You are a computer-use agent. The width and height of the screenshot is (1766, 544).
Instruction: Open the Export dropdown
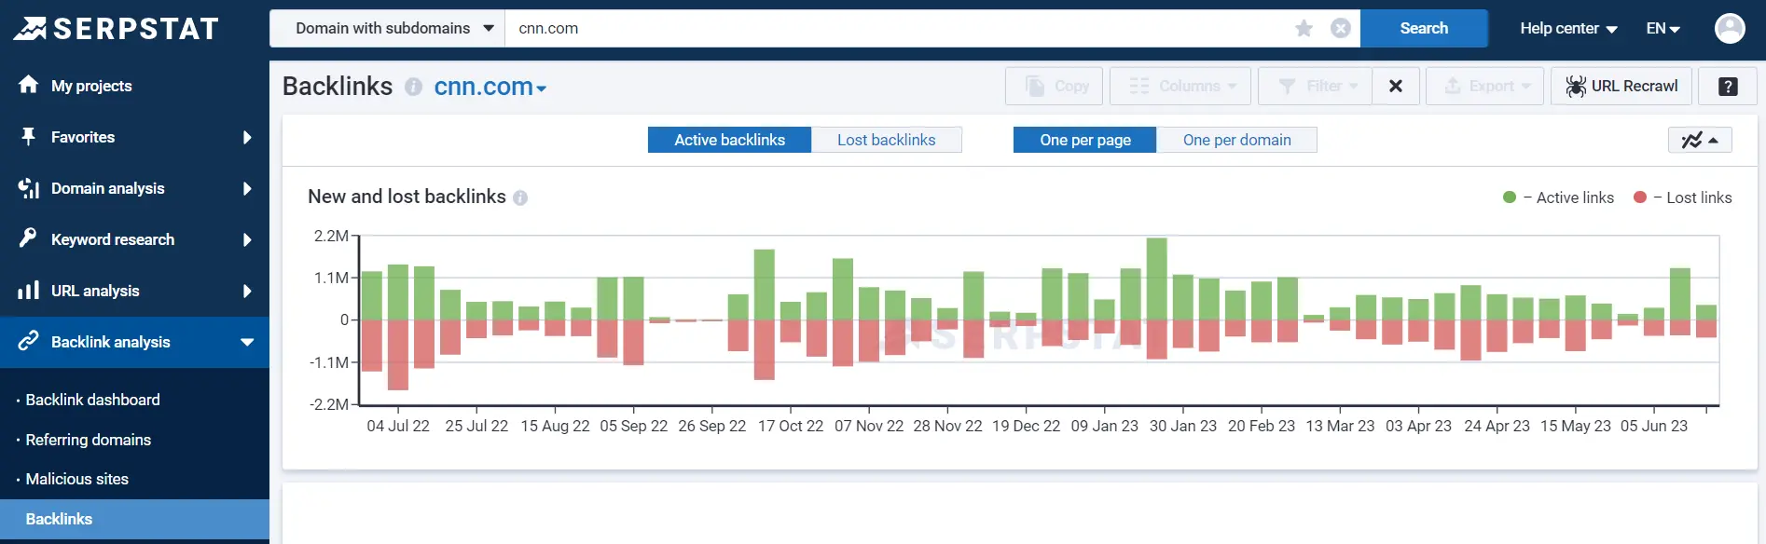(1484, 86)
